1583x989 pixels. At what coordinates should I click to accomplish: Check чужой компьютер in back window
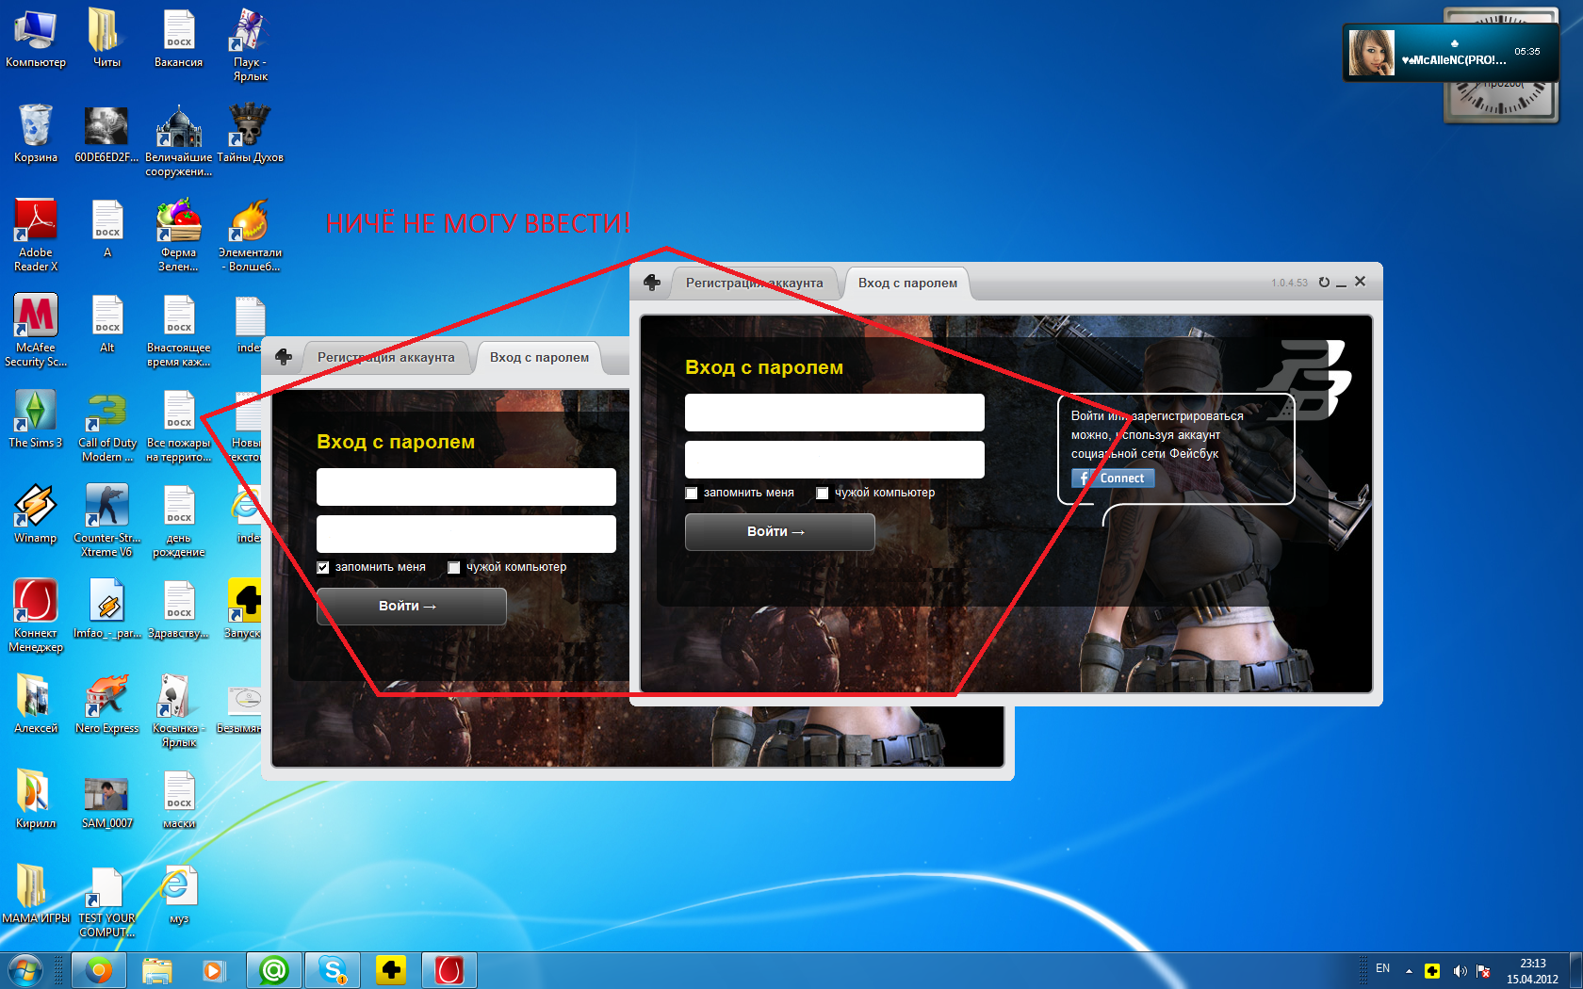coord(453,567)
